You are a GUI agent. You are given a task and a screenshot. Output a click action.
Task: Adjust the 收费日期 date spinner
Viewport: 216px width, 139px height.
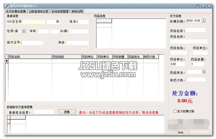click(204, 21)
